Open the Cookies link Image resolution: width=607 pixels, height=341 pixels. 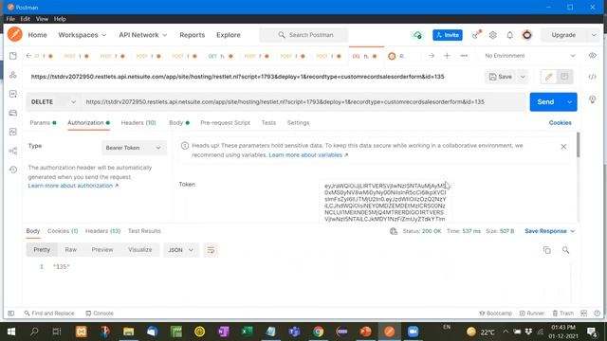click(x=560, y=122)
